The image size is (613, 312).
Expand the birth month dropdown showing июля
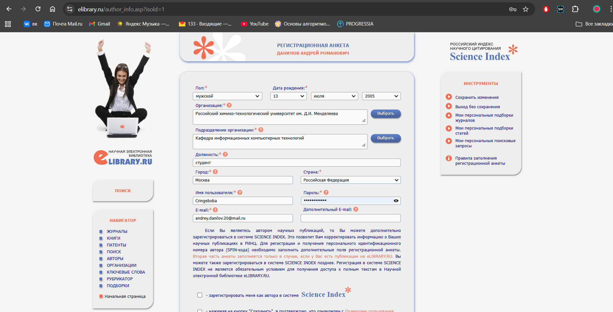[x=334, y=96]
